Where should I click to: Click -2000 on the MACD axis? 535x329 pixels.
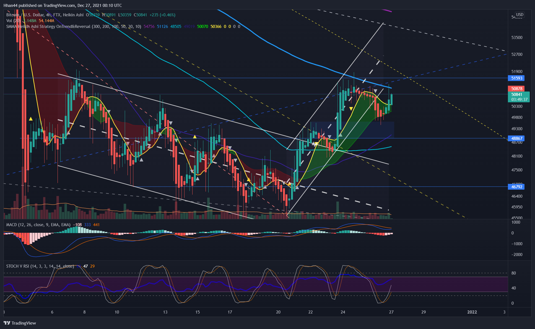(x=517, y=255)
